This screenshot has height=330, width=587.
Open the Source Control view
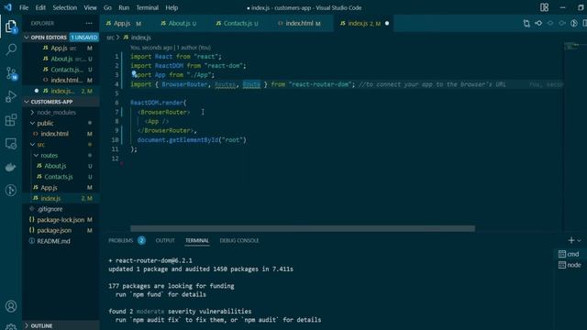[11, 73]
